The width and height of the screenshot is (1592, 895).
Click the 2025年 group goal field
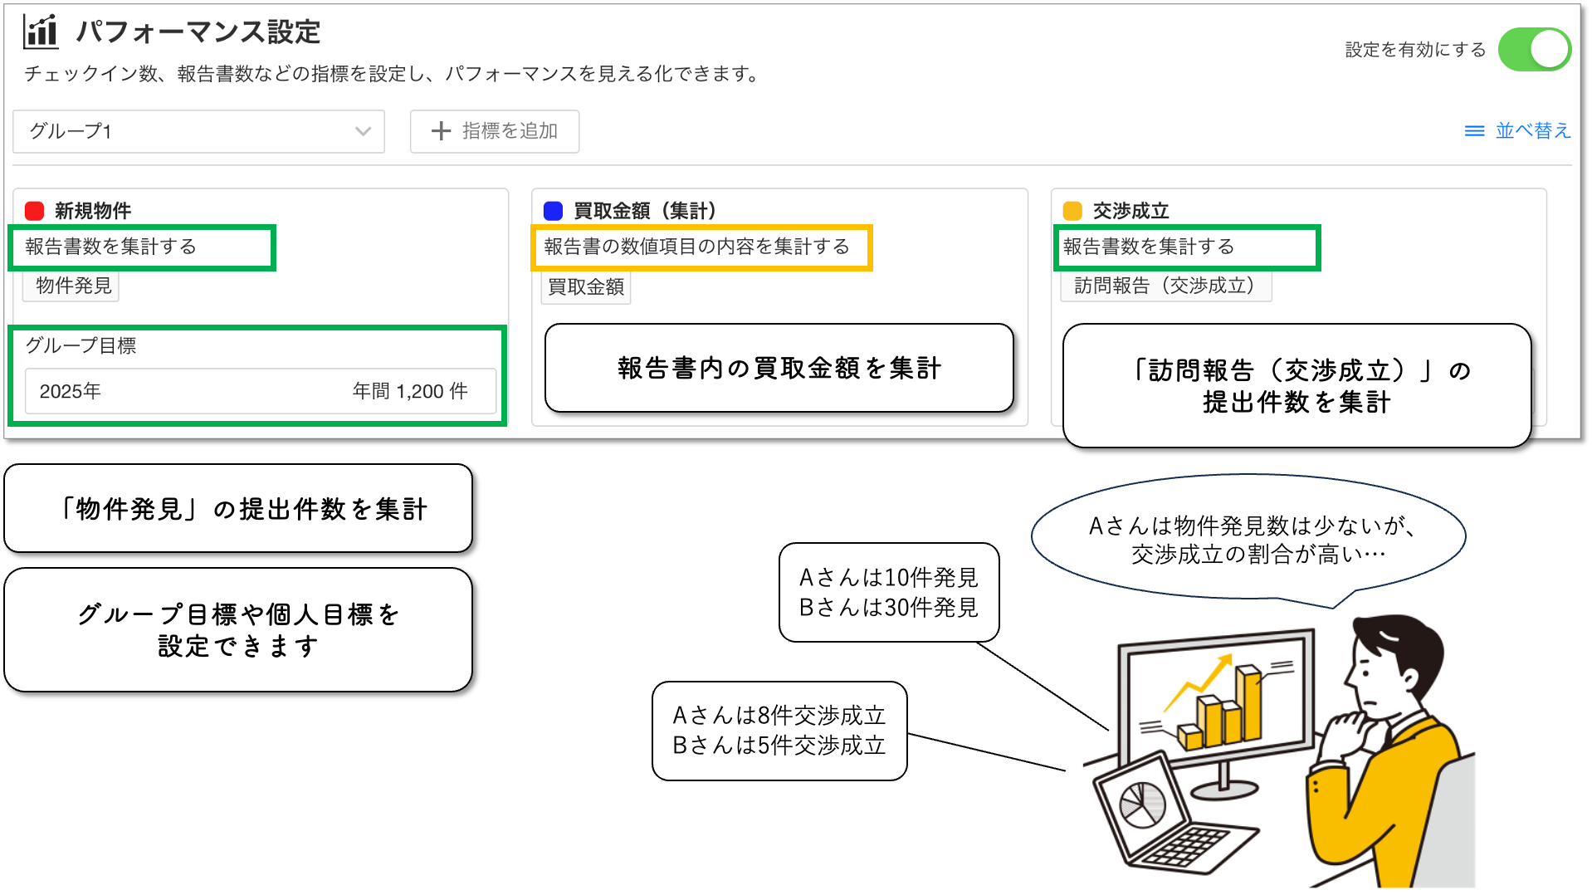coord(260,391)
